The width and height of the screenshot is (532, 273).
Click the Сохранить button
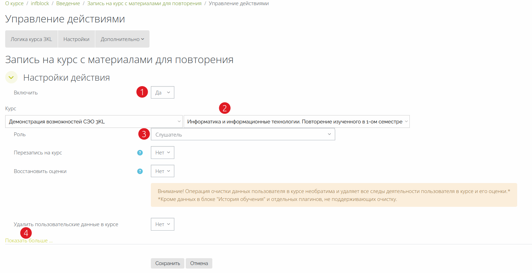coord(167,263)
